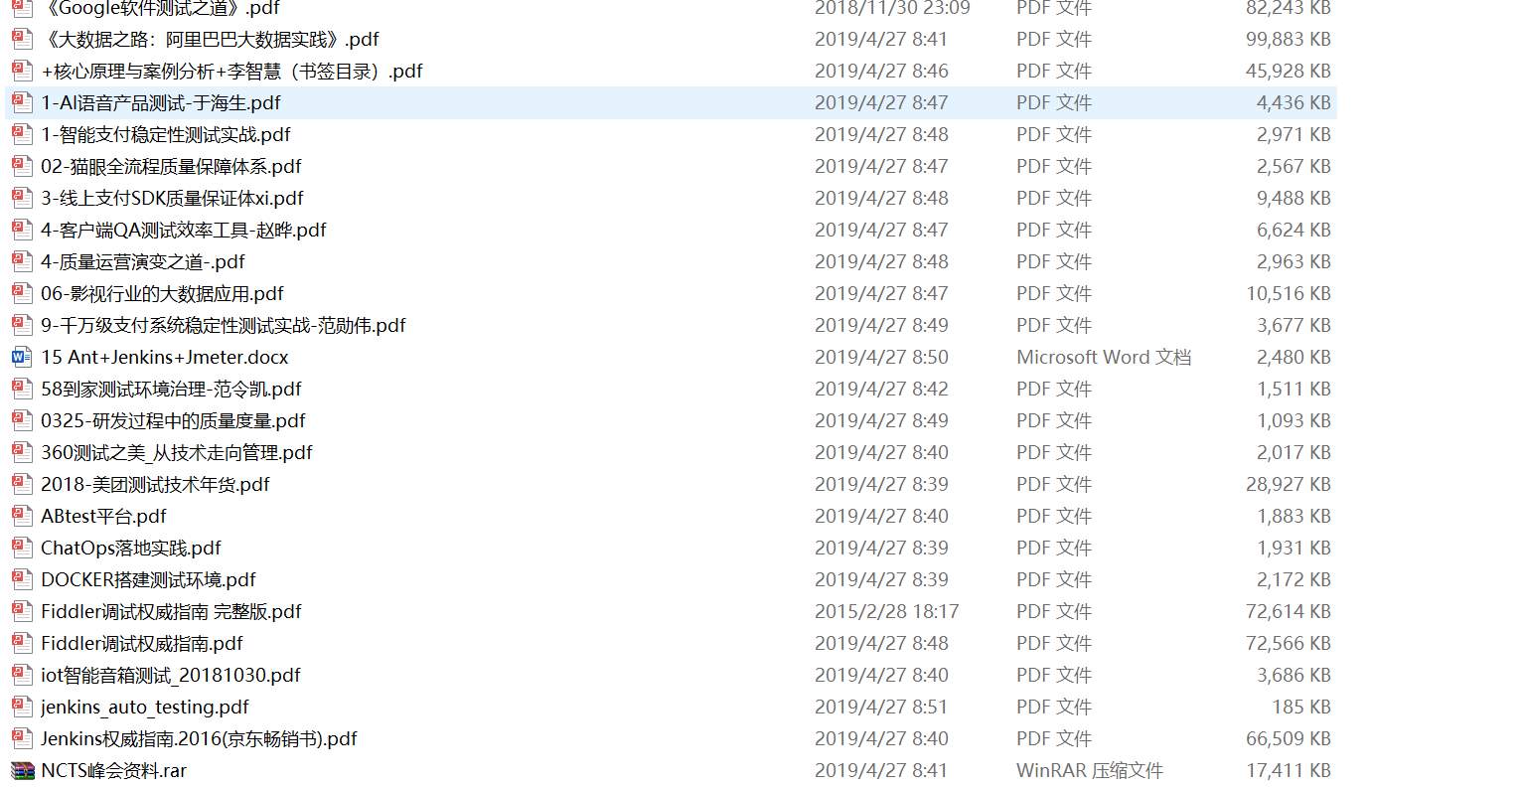1524x789 pixels.
Task: Click the PDF icon of jenkins_auto_testing.pdf
Action: click(22, 707)
